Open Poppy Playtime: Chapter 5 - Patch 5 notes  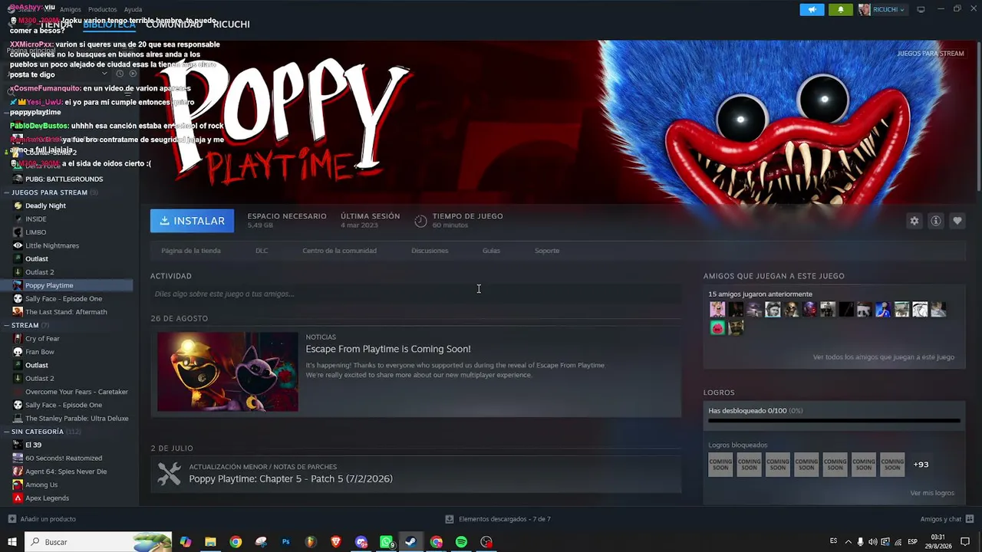point(291,478)
